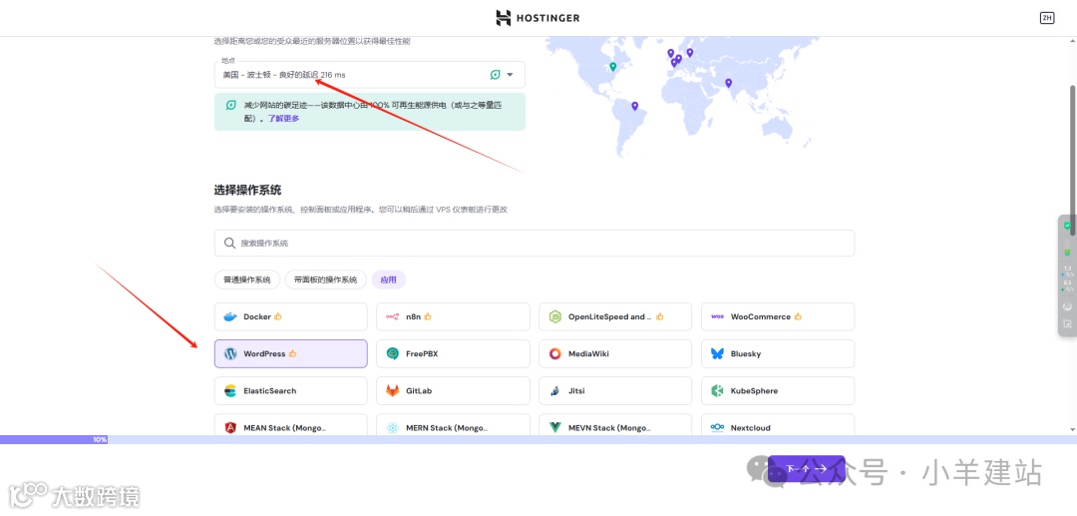
Task: Click the purple next step button
Action: [x=807, y=468]
